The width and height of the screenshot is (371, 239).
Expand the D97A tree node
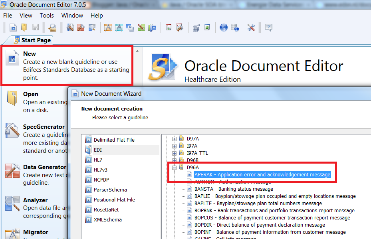tap(175, 139)
